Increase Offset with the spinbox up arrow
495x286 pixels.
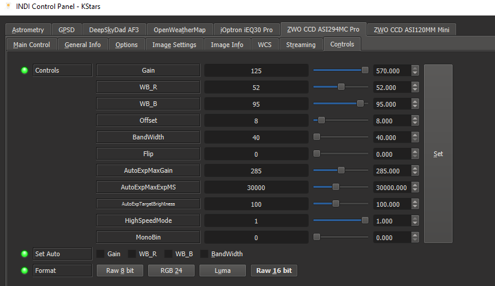click(x=415, y=118)
